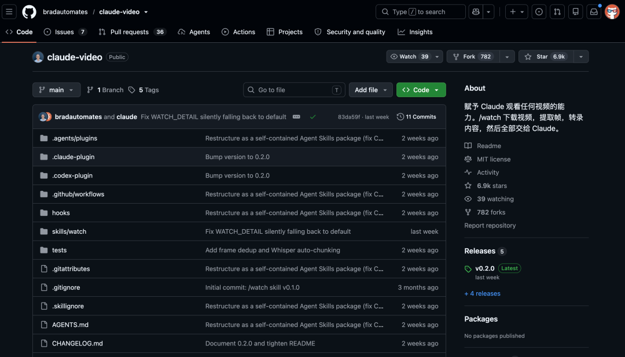Open the issues icon in header
Viewport: 625px width, 357px height.
539,12
